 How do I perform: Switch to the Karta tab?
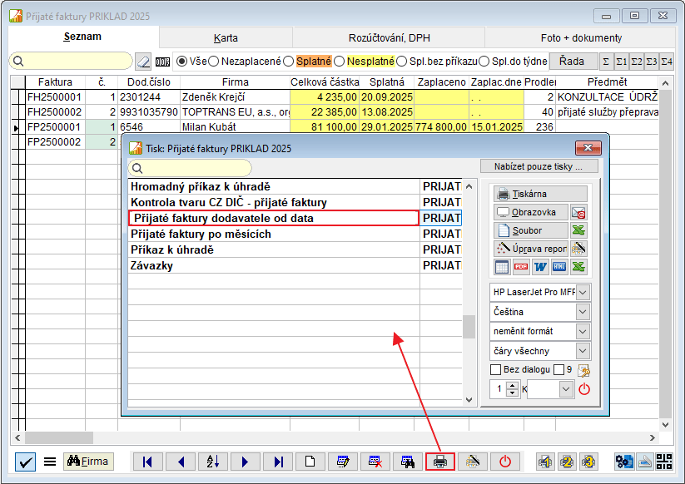[x=226, y=37]
